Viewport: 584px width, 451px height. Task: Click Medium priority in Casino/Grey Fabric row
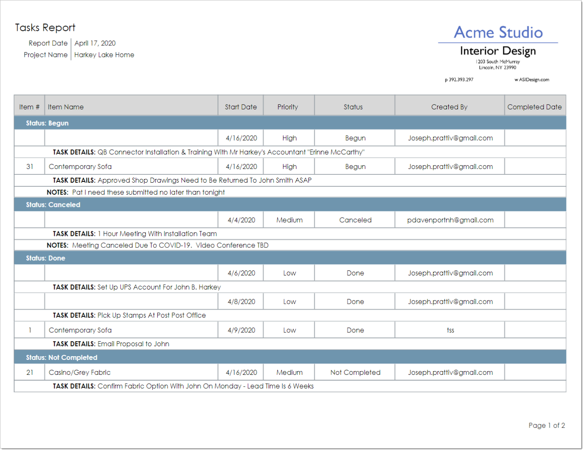pos(289,372)
